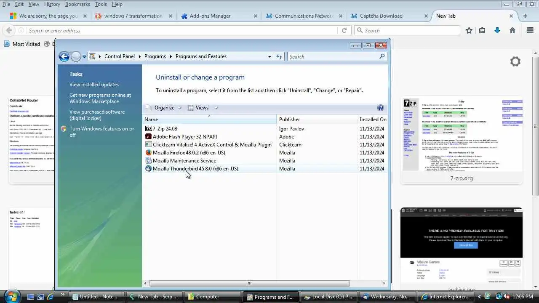539x303 pixels.
Task: Switch to Untitled - Notepad taskbar button
Action: point(96,297)
